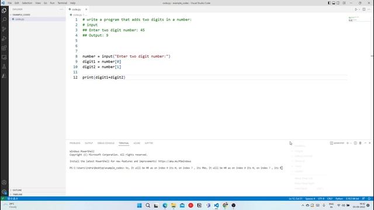The image size is (374, 210).
Task: Create a new terminal with plus icon
Action: click(x=348, y=143)
